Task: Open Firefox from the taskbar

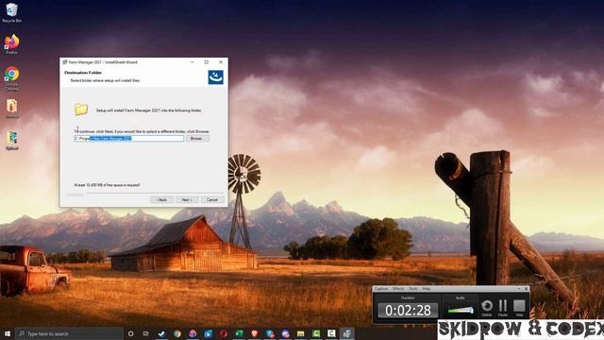Action: click(x=193, y=333)
